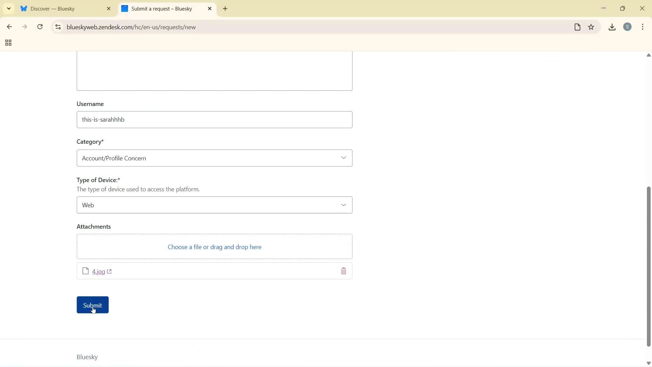Open the tab search arrow

pyautogui.click(x=8, y=8)
